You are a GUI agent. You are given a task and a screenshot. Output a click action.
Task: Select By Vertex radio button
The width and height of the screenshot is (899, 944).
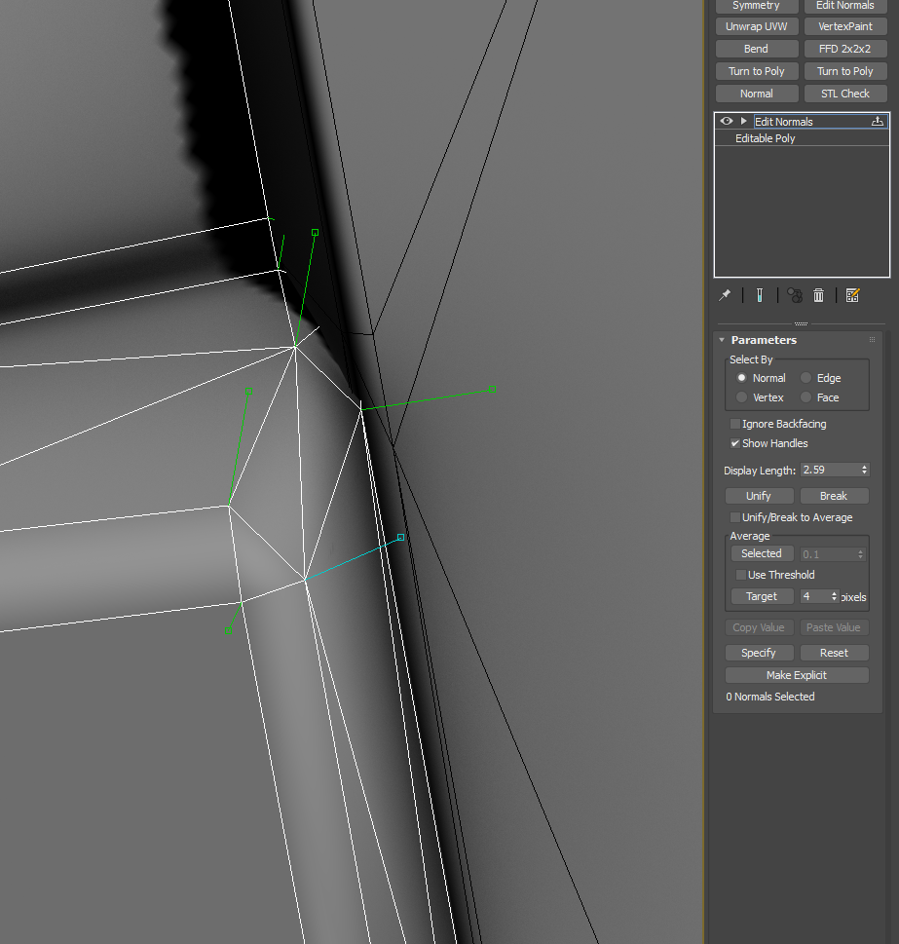click(741, 397)
